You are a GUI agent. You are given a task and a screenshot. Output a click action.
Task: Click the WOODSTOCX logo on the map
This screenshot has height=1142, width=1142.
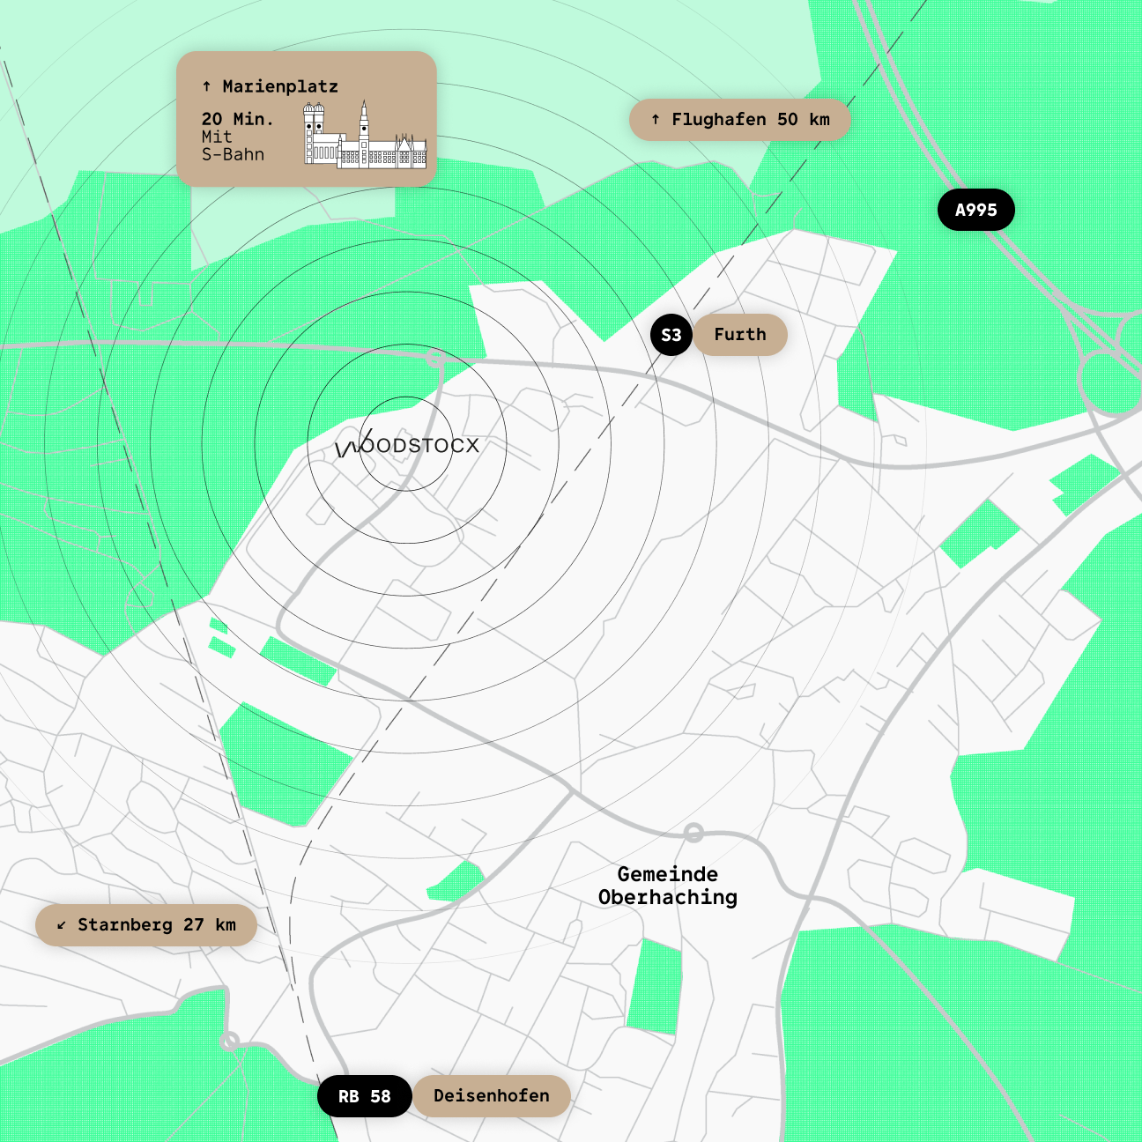coord(408,446)
